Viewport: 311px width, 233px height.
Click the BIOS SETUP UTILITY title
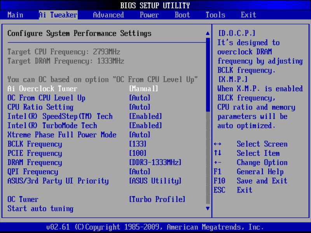155,5
